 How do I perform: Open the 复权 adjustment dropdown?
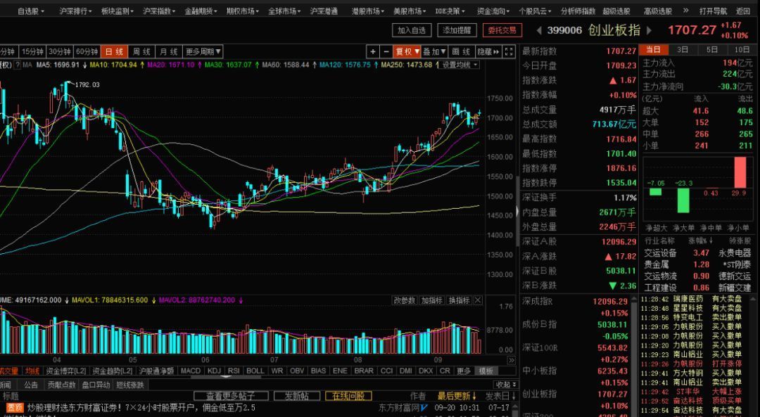pos(407,51)
